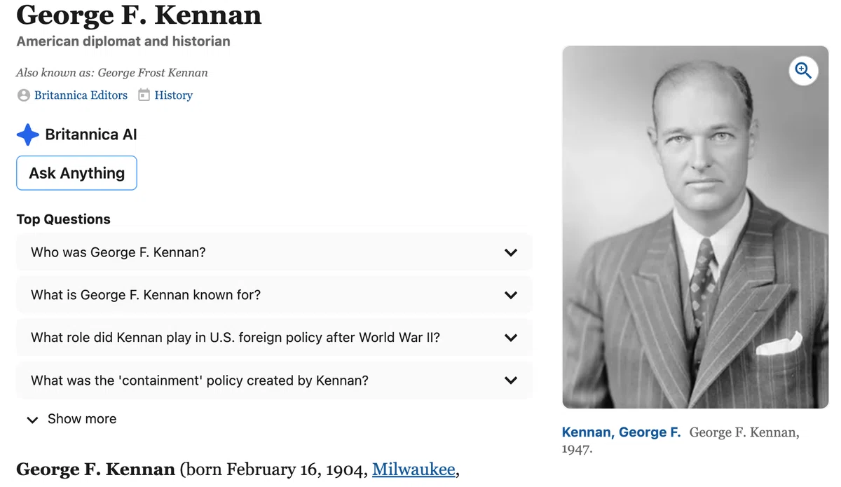Click the History calendar icon
841x487 pixels.
[x=144, y=95]
